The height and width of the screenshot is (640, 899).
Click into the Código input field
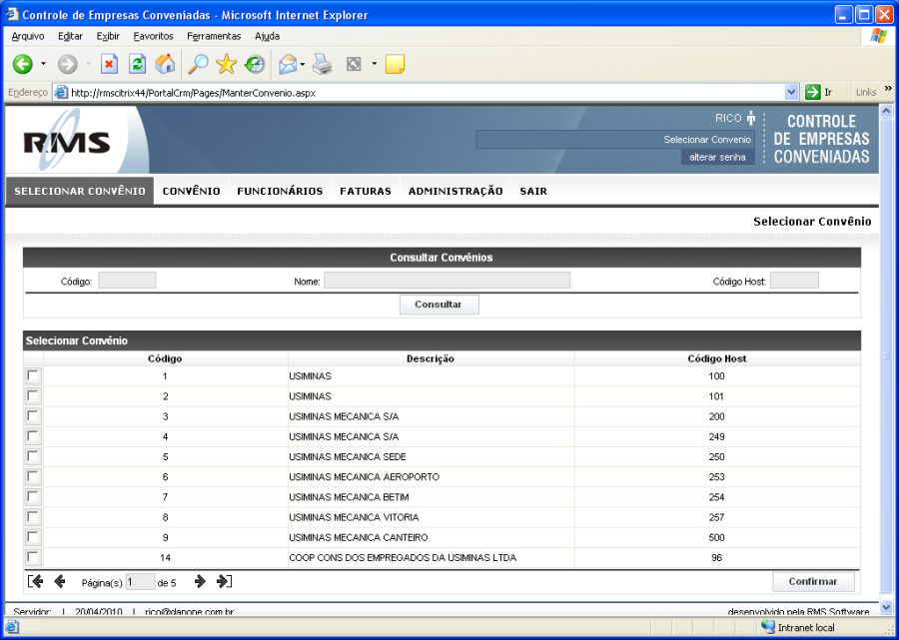click(127, 281)
